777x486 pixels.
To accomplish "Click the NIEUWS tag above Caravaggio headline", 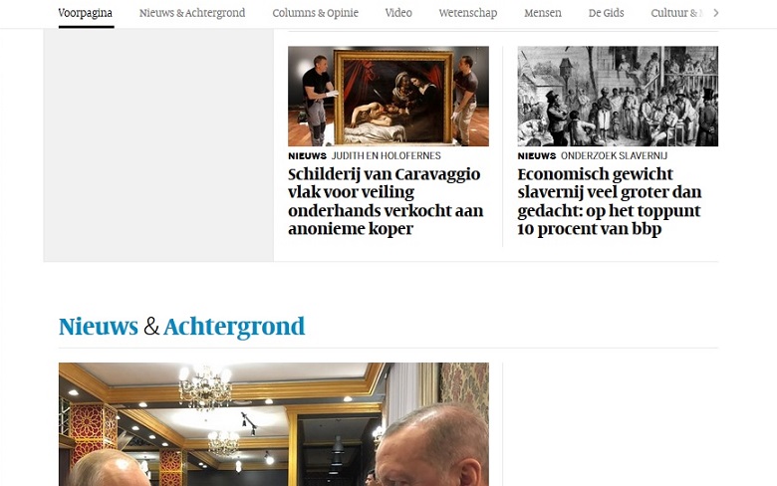I will (x=307, y=156).
